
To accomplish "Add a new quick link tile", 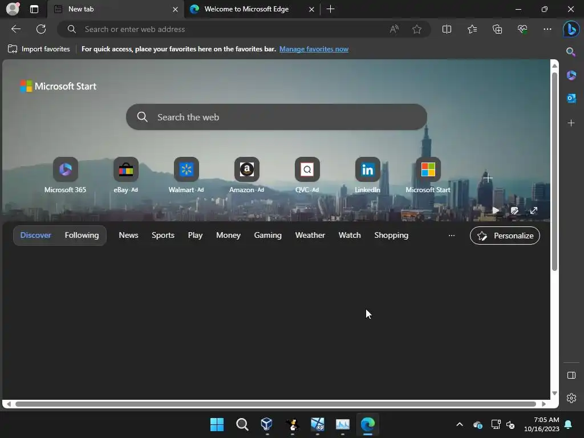I will pos(488,178).
